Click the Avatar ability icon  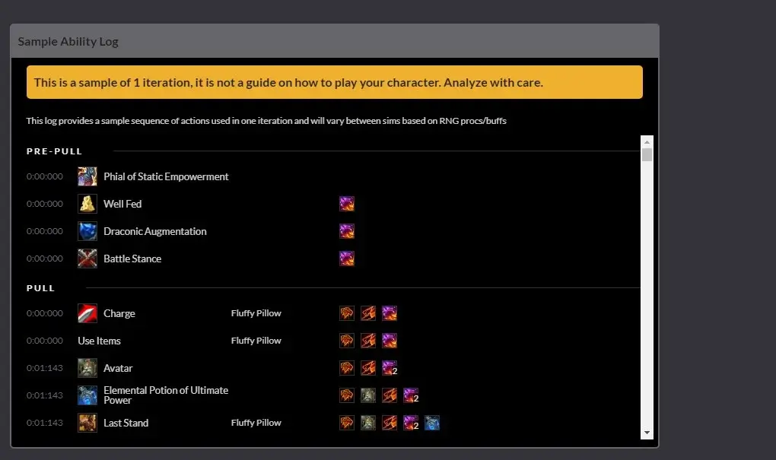coord(87,367)
